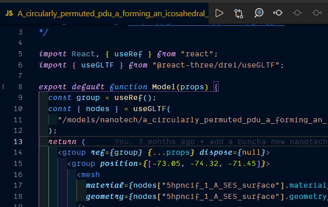This screenshot has height=207, width=328.
Task: Click the material attribute on line 17
Action: point(105,185)
